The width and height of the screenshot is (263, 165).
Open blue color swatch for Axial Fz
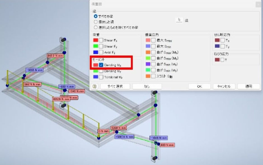coord(96,52)
